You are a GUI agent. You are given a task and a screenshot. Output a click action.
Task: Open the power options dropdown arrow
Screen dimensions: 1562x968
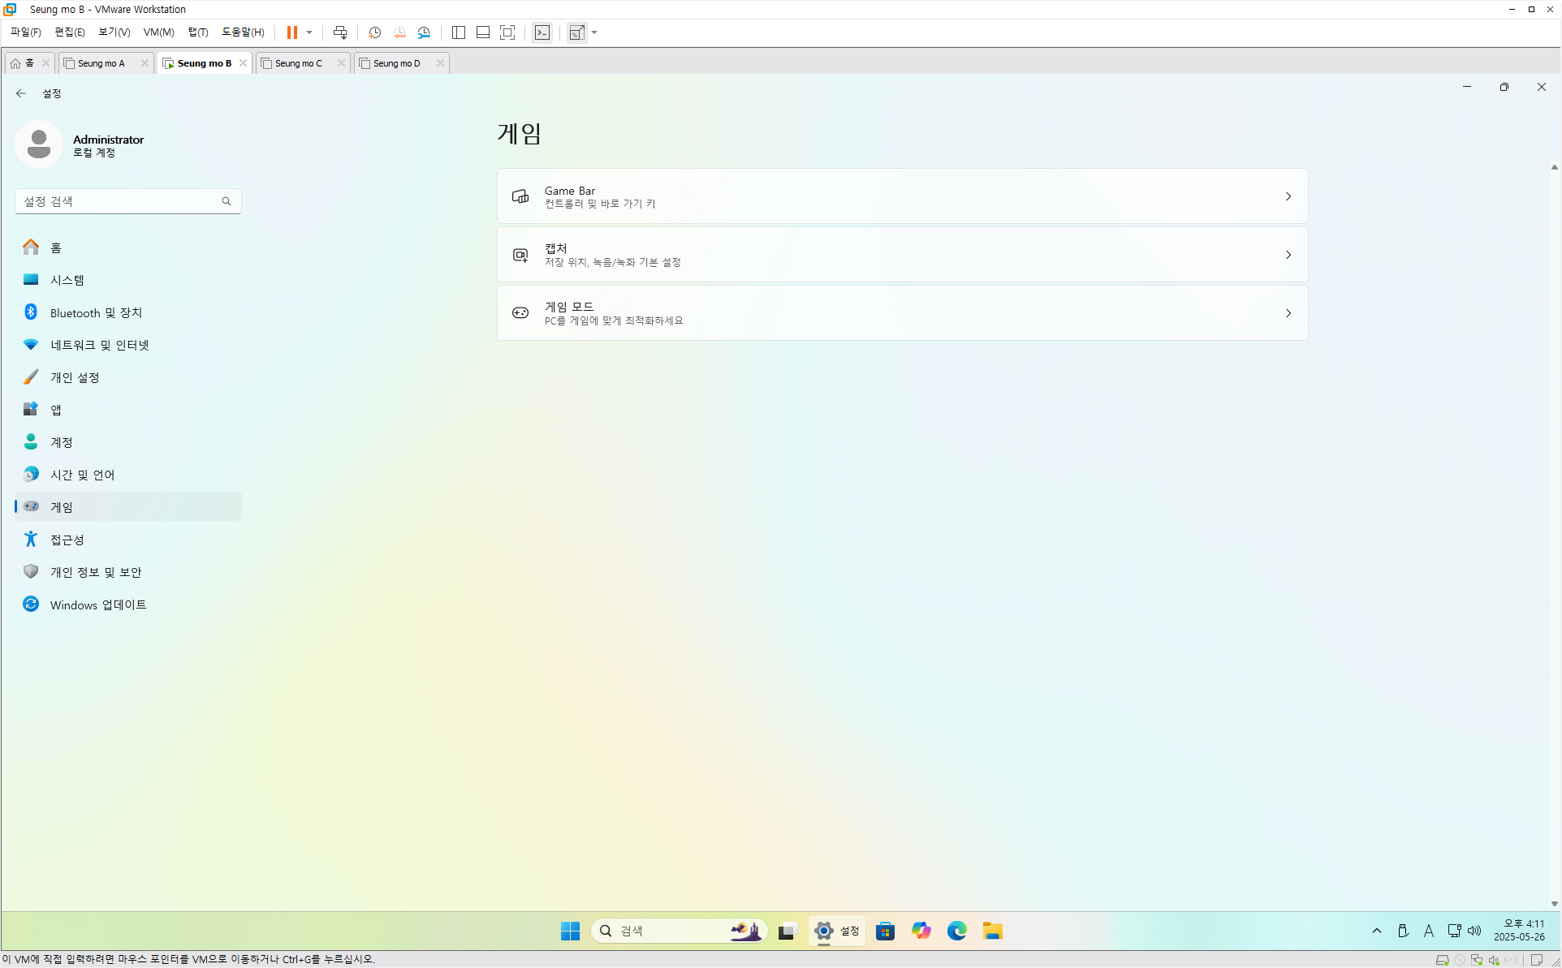tap(309, 32)
